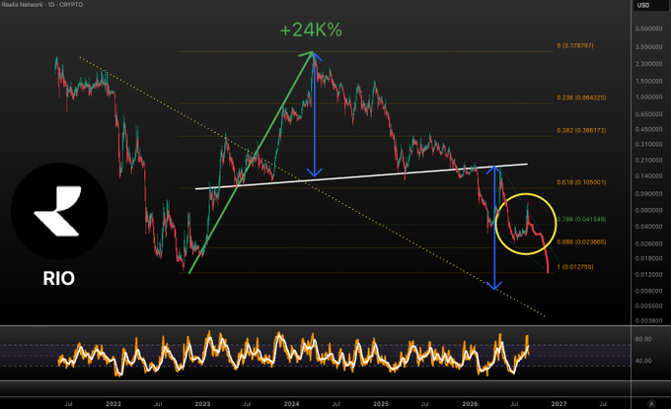Click oscillator scale value 40.00

click(x=643, y=361)
